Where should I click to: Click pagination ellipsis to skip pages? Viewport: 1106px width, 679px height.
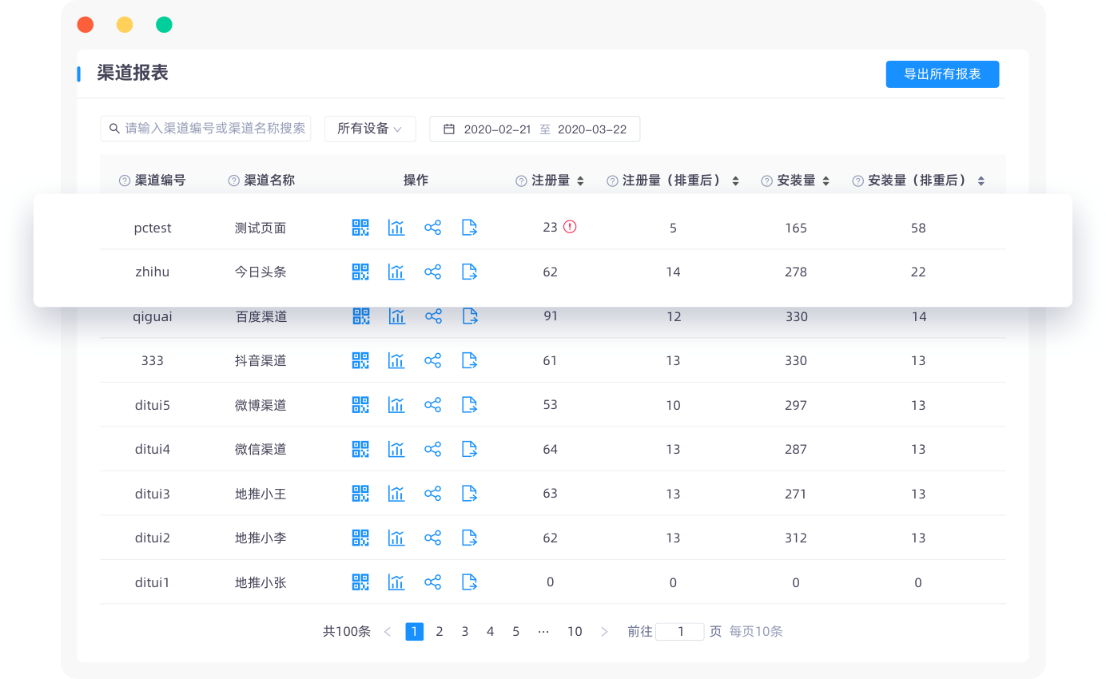point(544,632)
